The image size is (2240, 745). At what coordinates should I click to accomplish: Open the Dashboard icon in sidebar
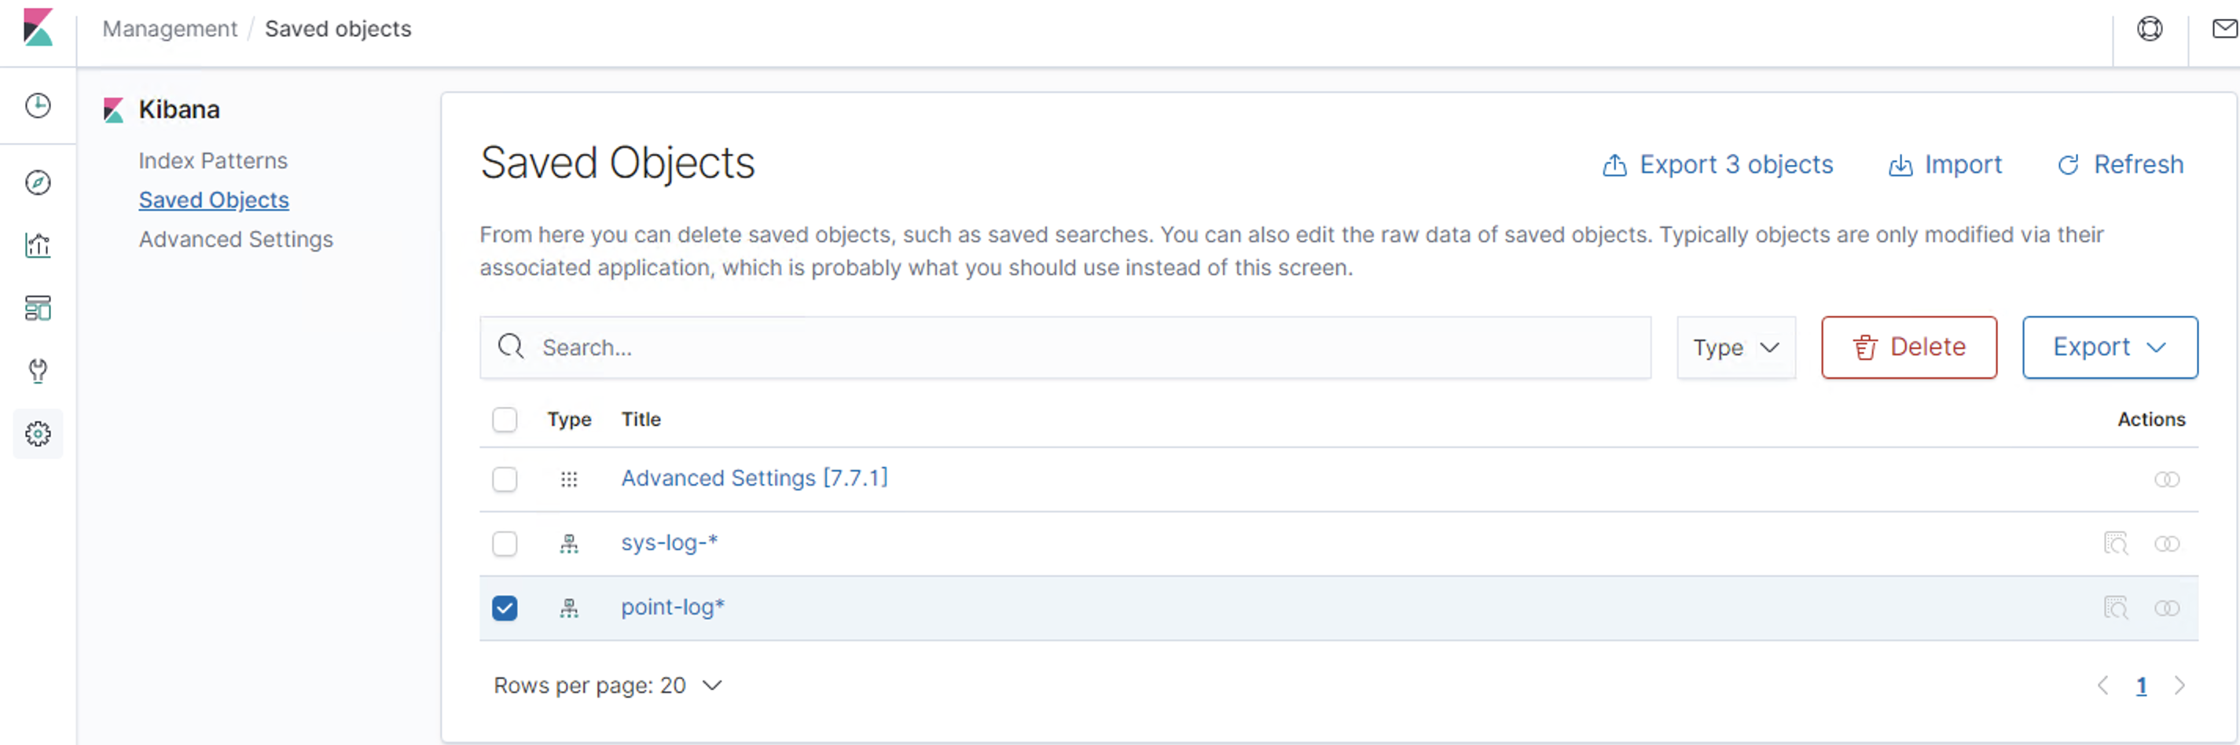(38, 308)
